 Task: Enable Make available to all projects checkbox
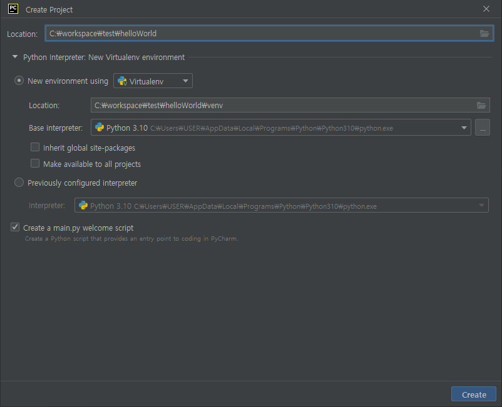(35, 163)
